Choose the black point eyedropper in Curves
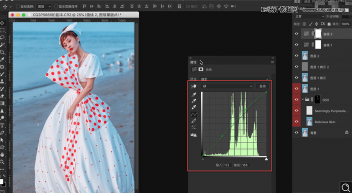This screenshot has height=193, width=352. coord(194,94)
